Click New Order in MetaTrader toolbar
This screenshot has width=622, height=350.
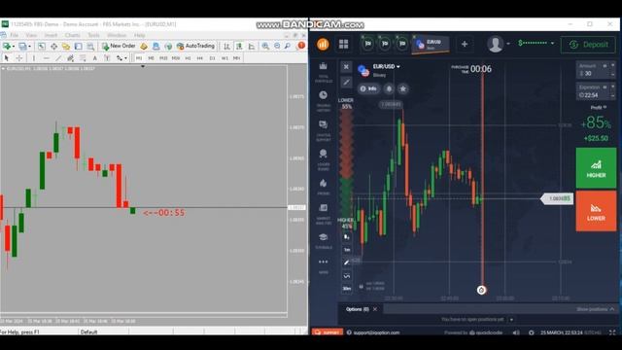coord(119,46)
